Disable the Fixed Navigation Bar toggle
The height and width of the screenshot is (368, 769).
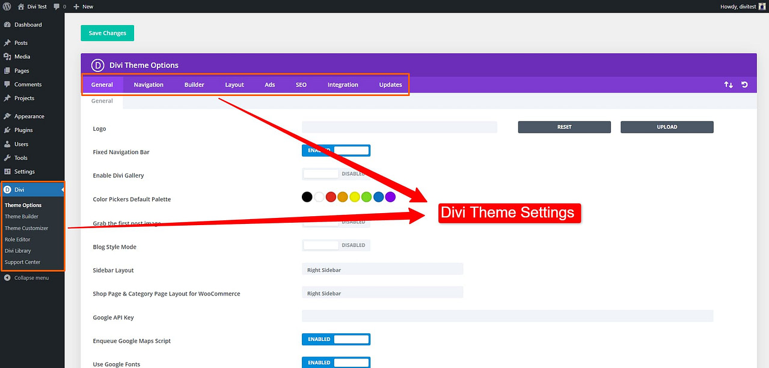point(335,150)
